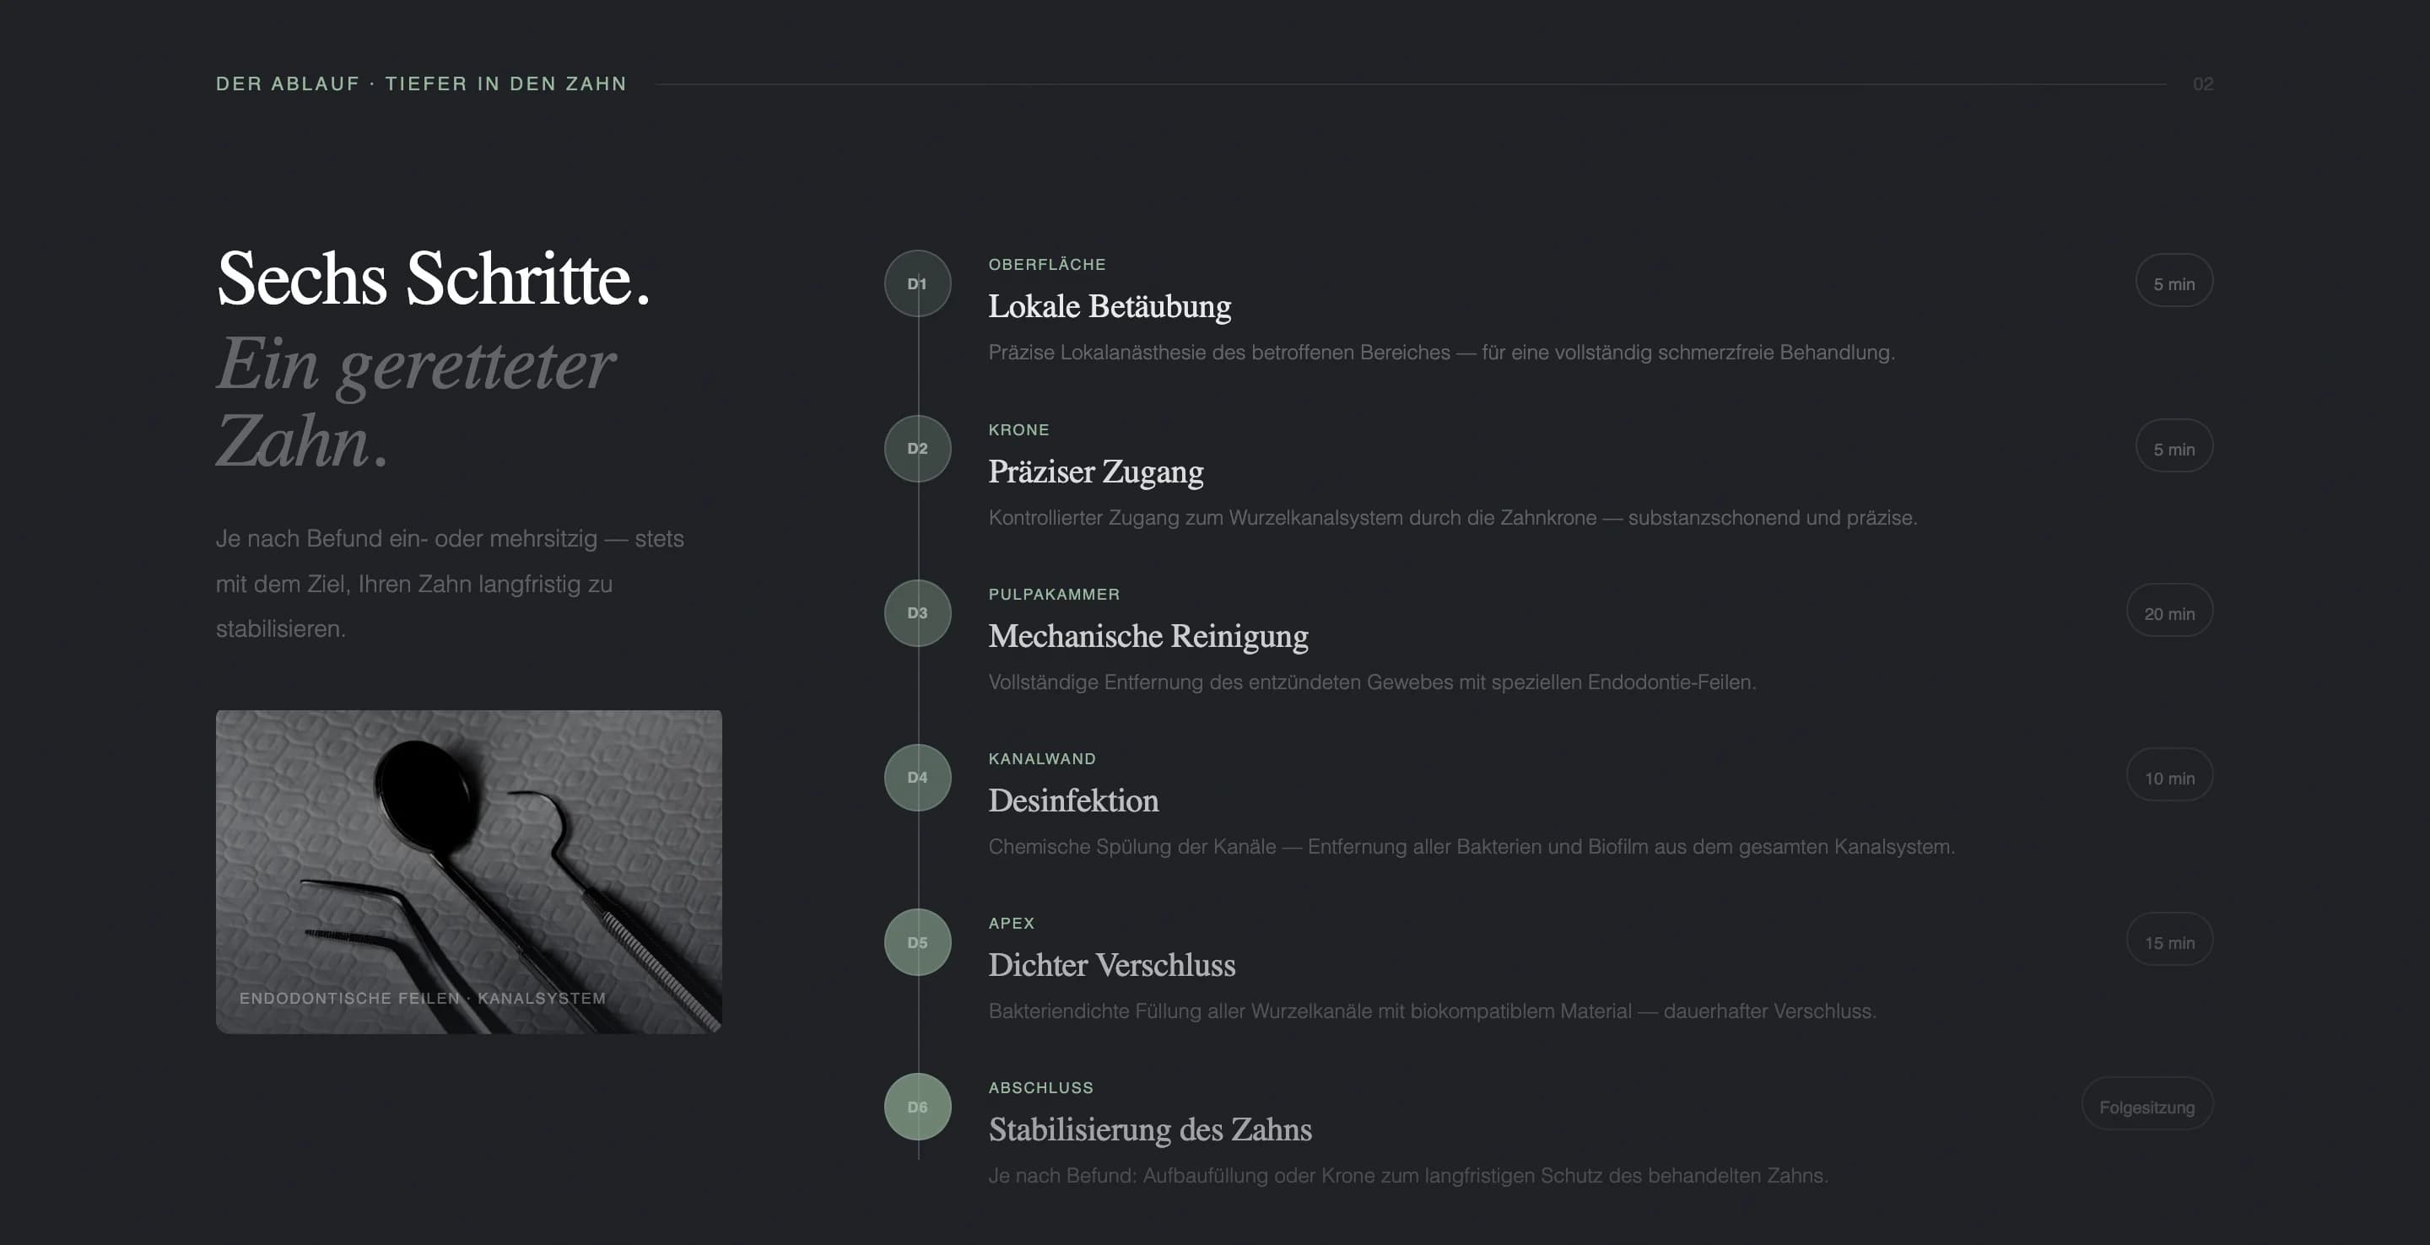Click the D6 final step marker
This screenshot has width=2430, height=1245.
coord(917,1108)
